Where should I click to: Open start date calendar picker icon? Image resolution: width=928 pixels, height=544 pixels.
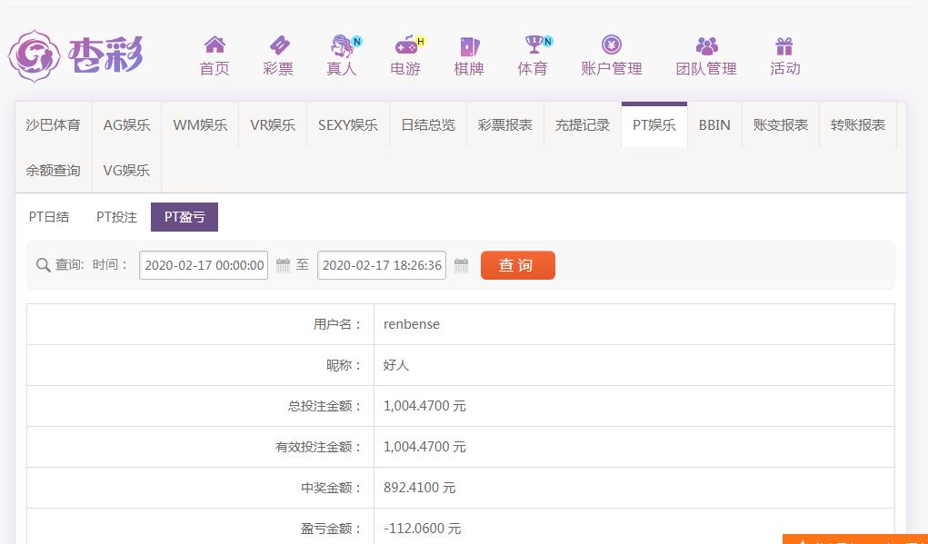(x=283, y=265)
